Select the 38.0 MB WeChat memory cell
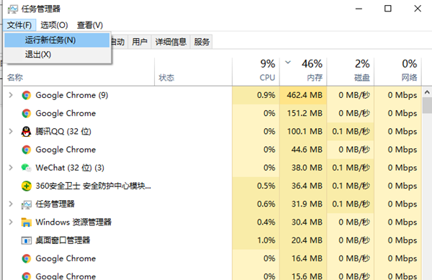The width and height of the screenshot is (432, 280). point(303,168)
